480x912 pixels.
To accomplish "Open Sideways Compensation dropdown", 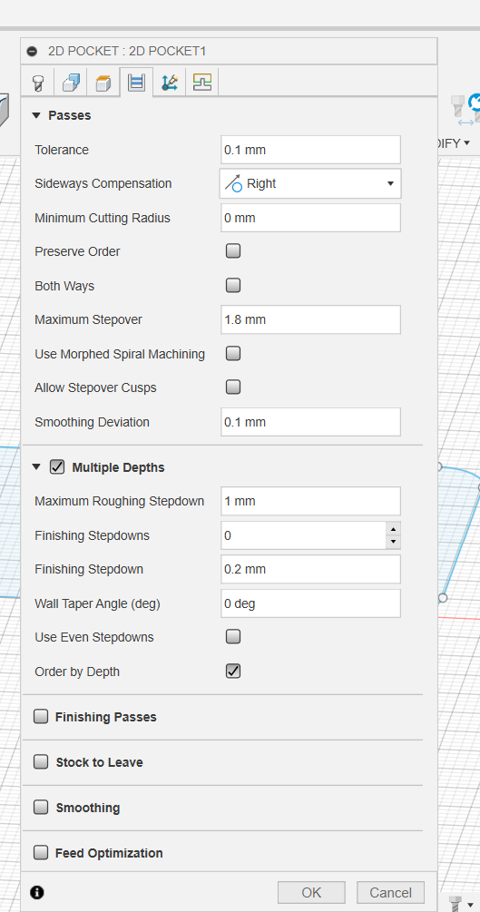I will (x=310, y=184).
